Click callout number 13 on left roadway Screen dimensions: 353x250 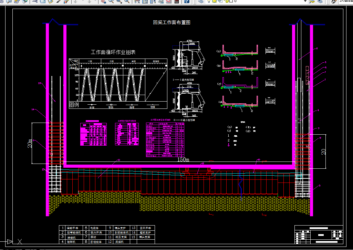pos(39,83)
